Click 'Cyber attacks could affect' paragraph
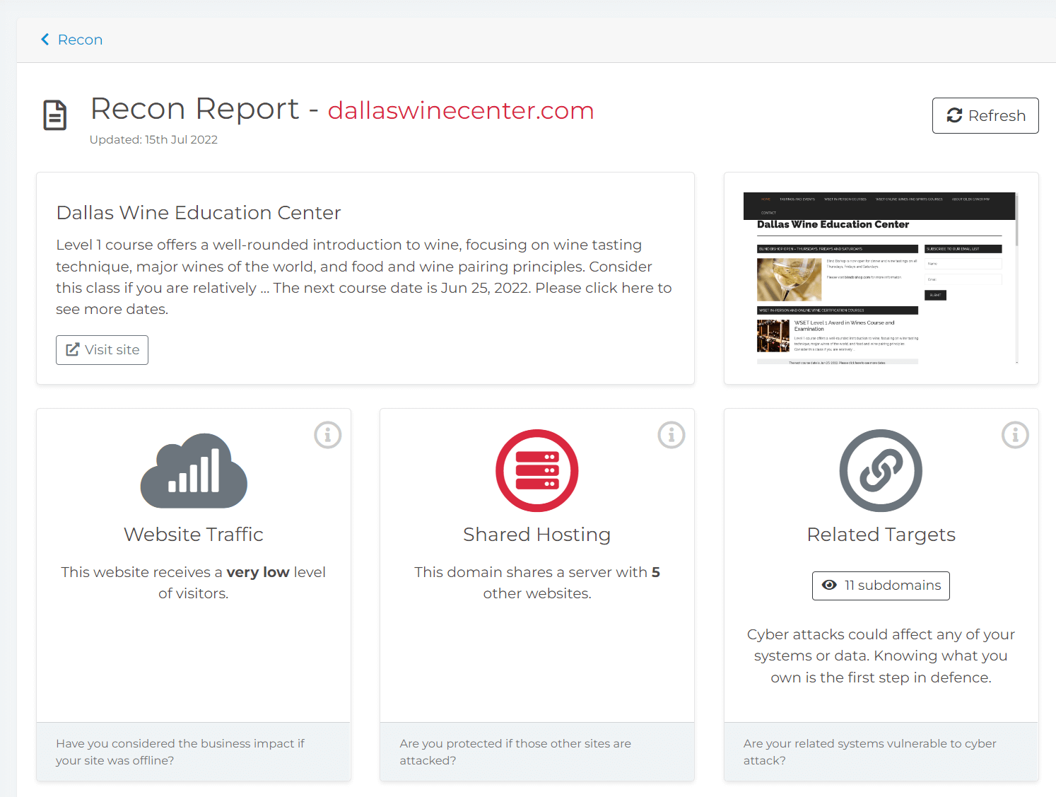Image resolution: width=1056 pixels, height=797 pixels. click(881, 656)
